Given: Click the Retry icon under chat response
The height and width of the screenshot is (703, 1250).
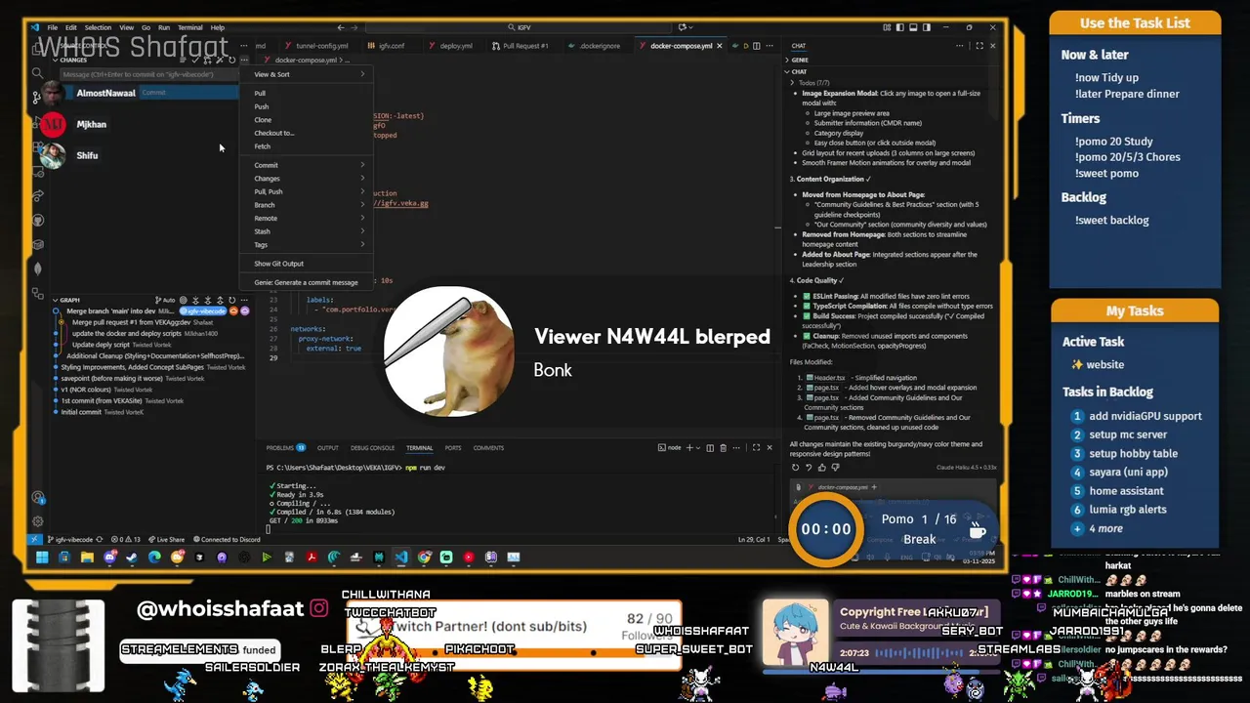Looking at the screenshot, I should point(795,468).
